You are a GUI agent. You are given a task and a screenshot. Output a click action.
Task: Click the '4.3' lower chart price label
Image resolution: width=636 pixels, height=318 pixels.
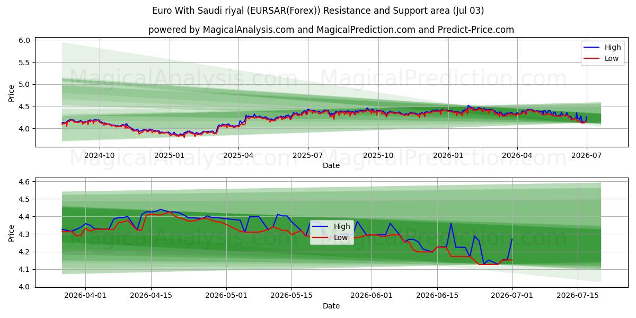(25, 234)
